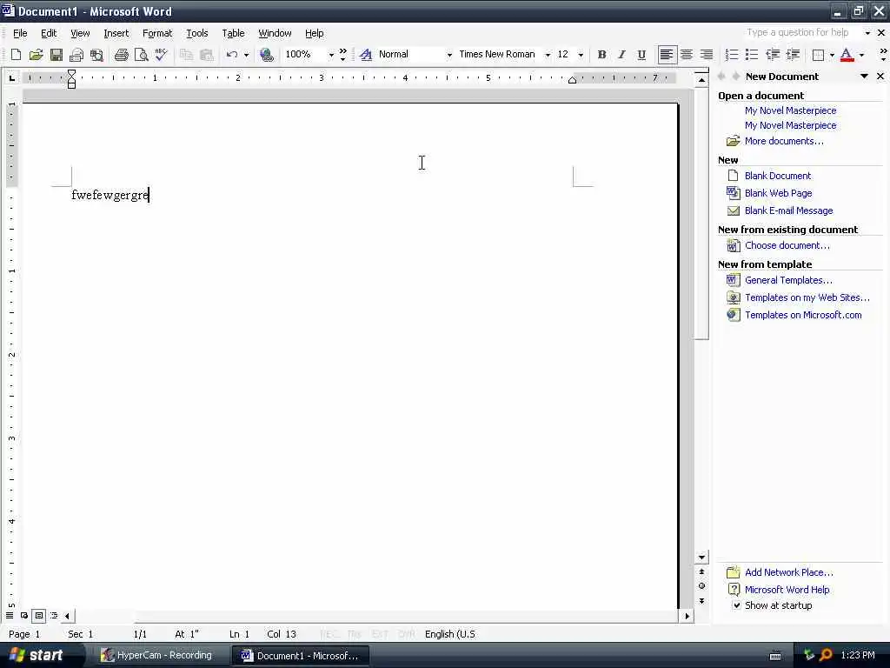Image resolution: width=890 pixels, height=668 pixels.
Task: Open the font size 12 dropdown
Action: coord(581,55)
